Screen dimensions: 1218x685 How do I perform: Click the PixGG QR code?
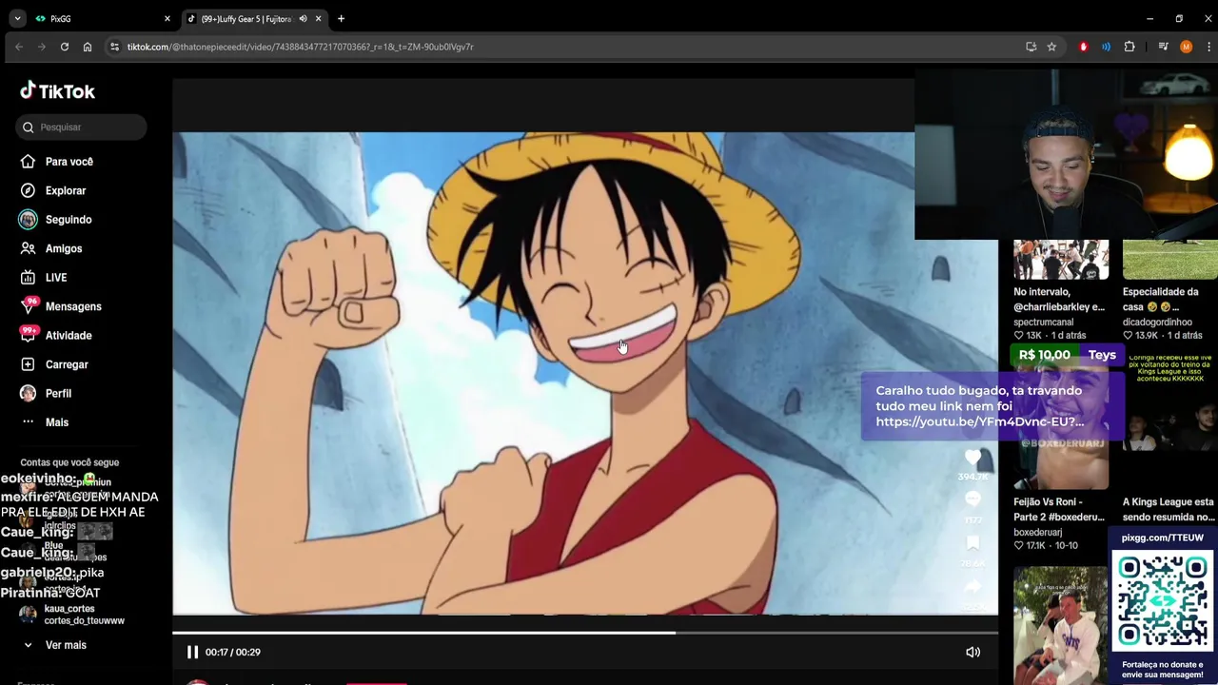click(x=1163, y=601)
